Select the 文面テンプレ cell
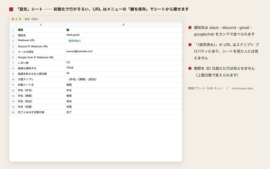This screenshot has height=169, width=270. coord(41,79)
